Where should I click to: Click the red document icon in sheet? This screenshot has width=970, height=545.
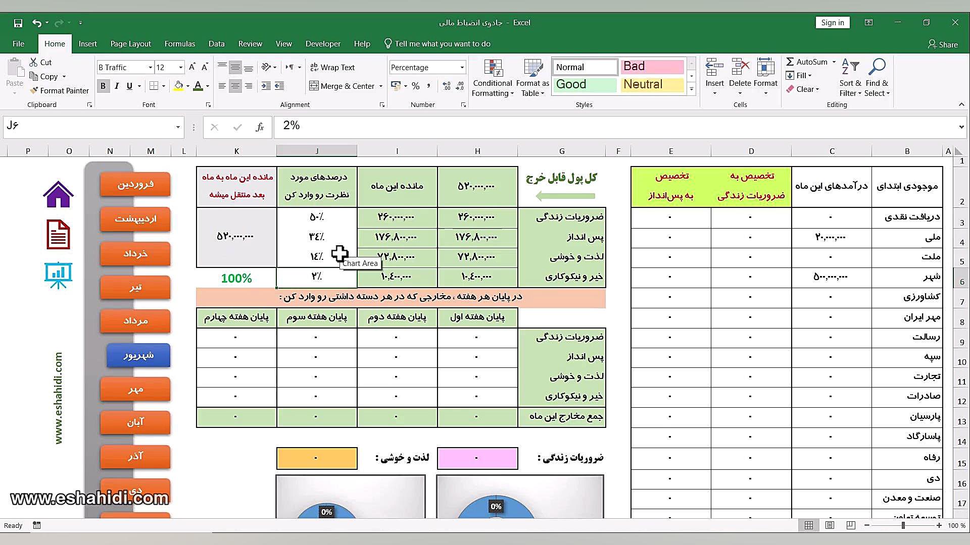58,234
